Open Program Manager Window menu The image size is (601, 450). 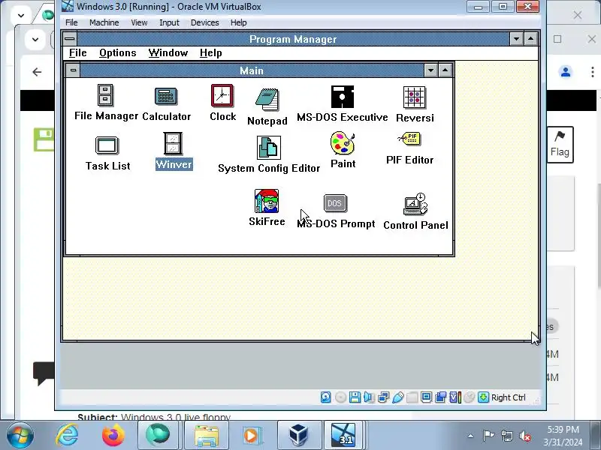[x=168, y=52]
